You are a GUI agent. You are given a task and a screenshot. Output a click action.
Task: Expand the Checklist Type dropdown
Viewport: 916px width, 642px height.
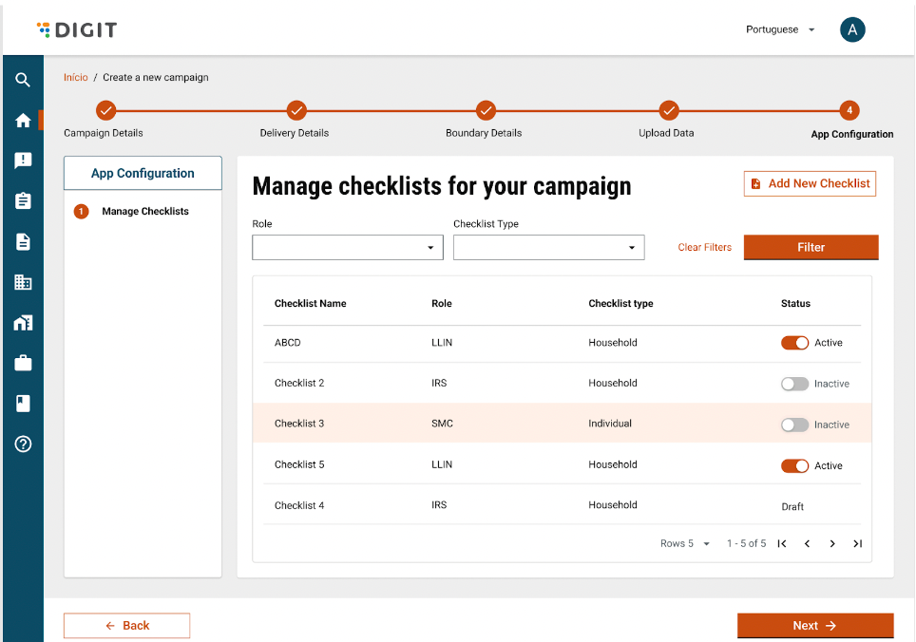pyautogui.click(x=548, y=248)
